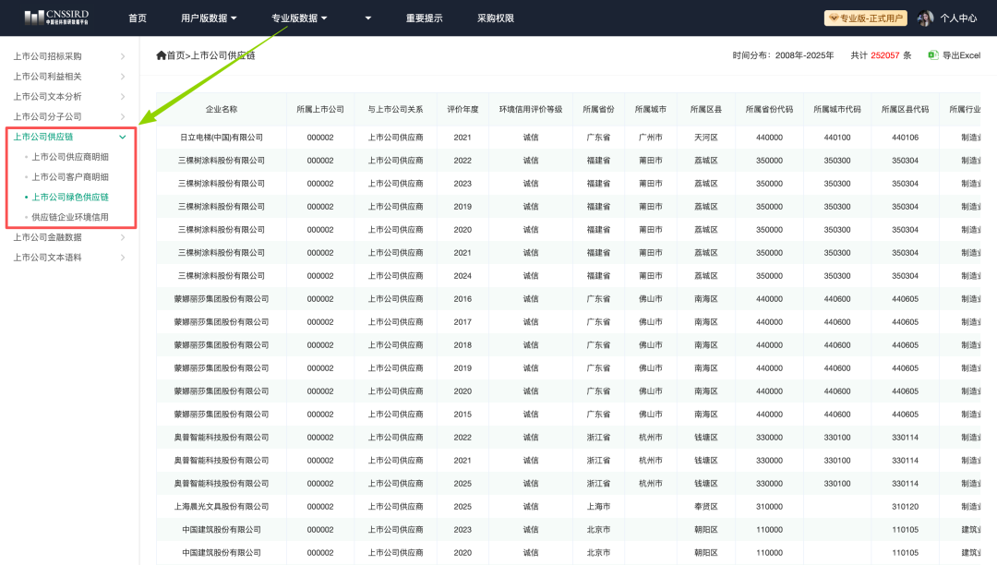
Task: Click the 所属区县 column header
Action: pos(706,109)
